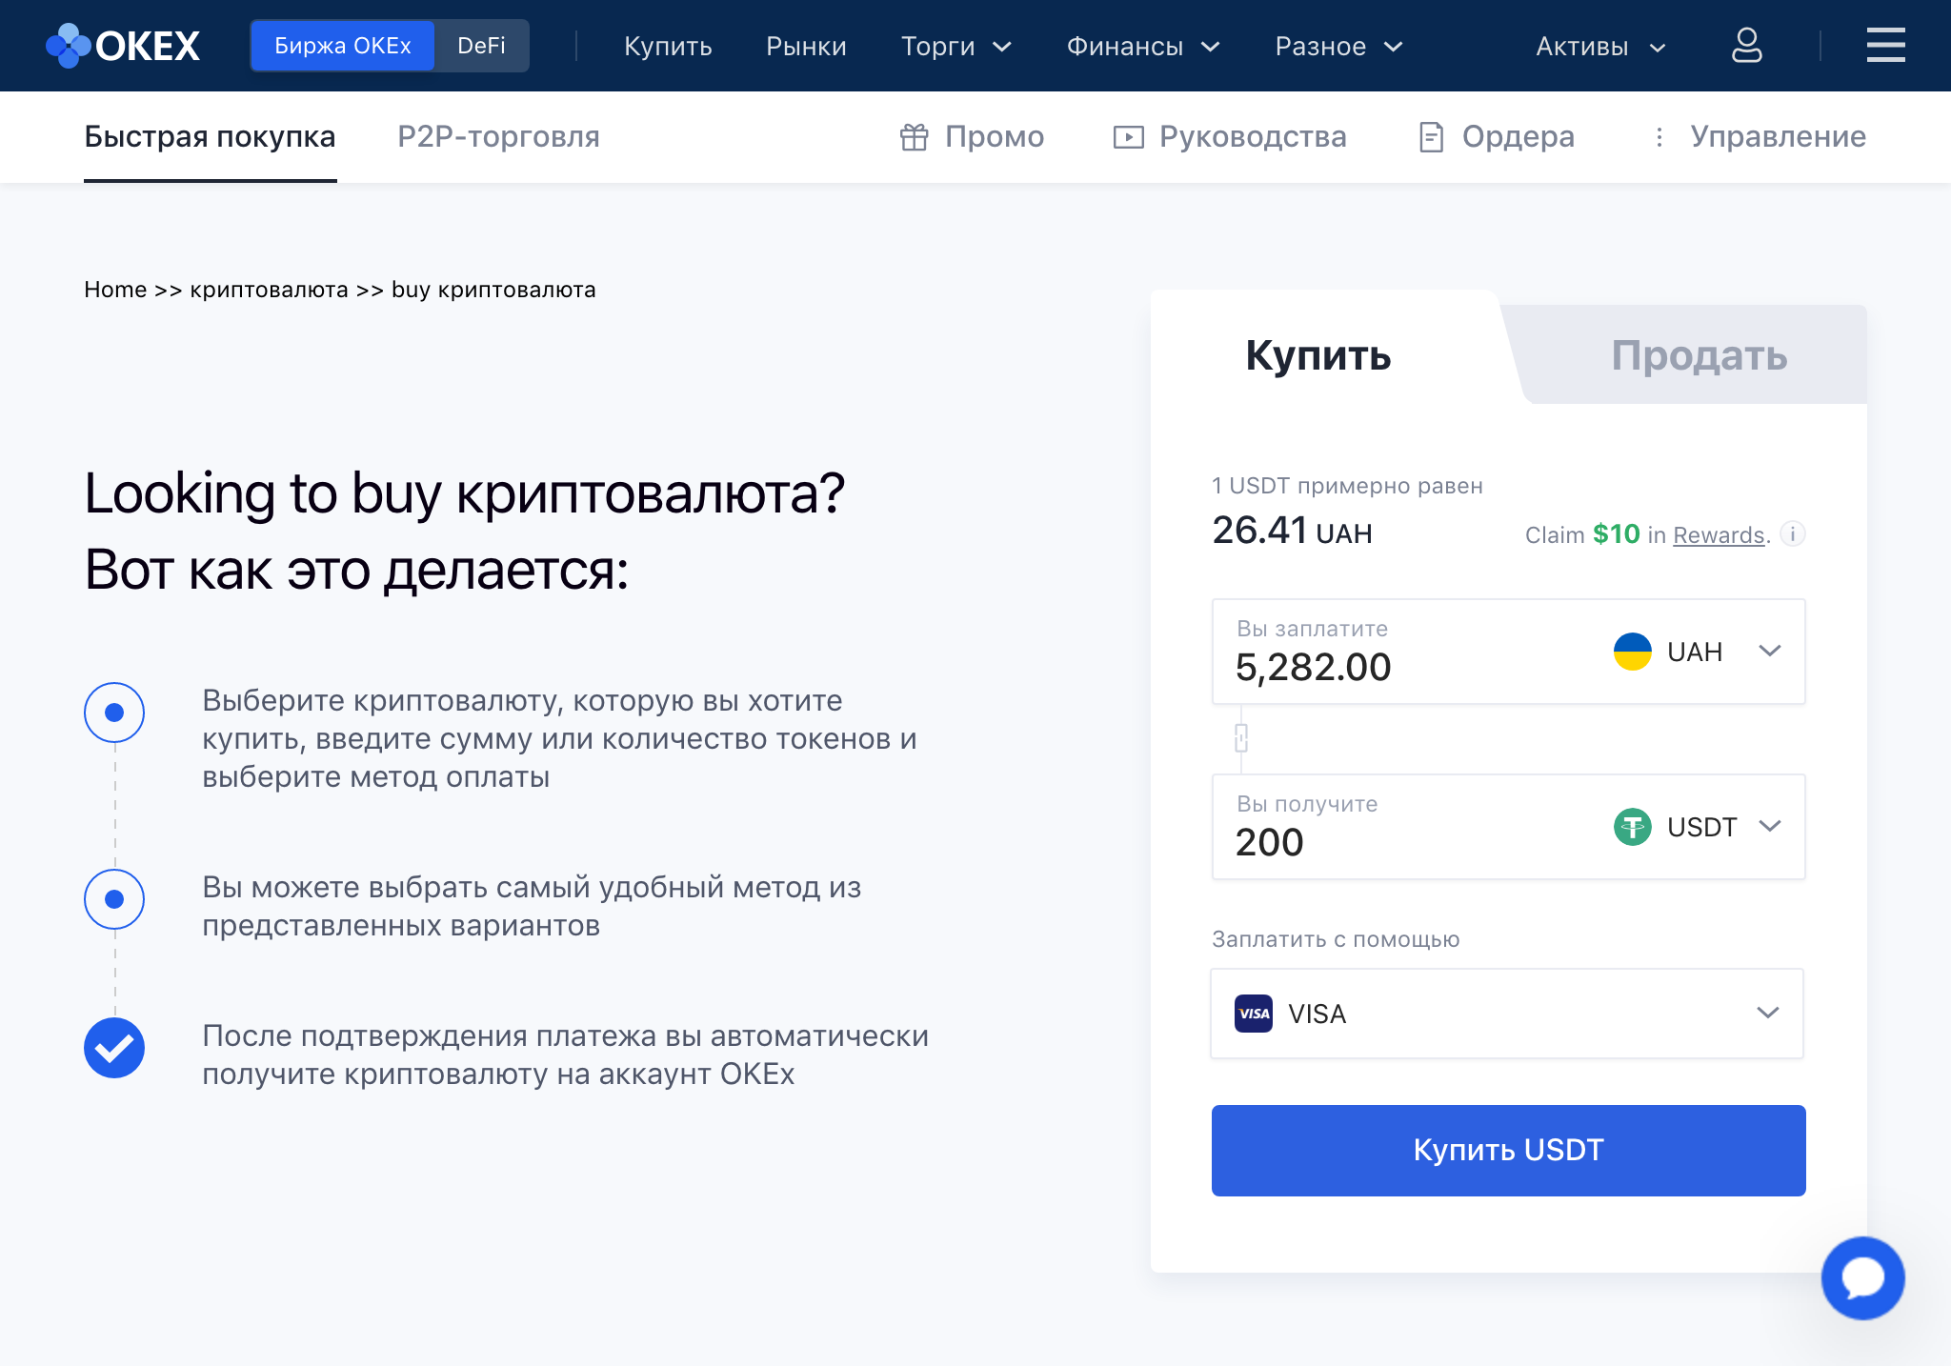Image resolution: width=1951 pixels, height=1366 pixels.
Task: Open the user account profile icon
Action: pos(1746,46)
